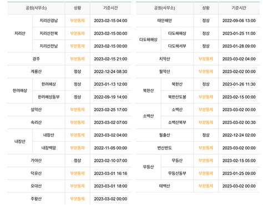Click 무등산동부 부분통제 status
This screenshot has width=263, height=205.
click(206, 173)
